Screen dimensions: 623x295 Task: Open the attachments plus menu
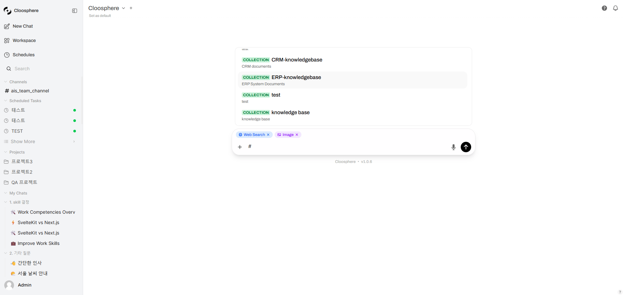point(240,147)
